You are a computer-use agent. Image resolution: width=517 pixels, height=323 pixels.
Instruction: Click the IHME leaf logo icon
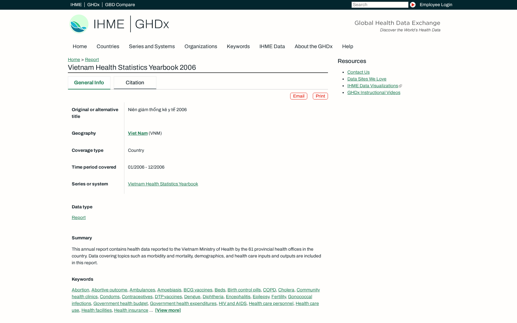coord(79,24)
